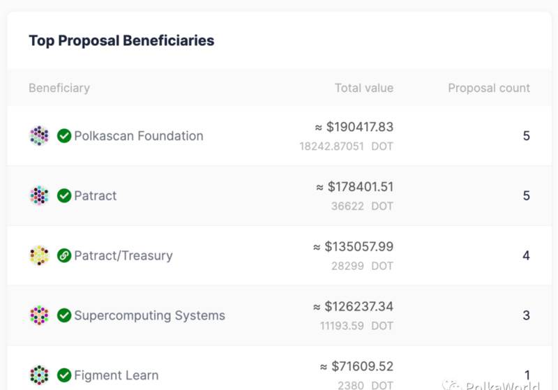
Task: Click verified checkmark beside Patract
Action: click(64, 195)
